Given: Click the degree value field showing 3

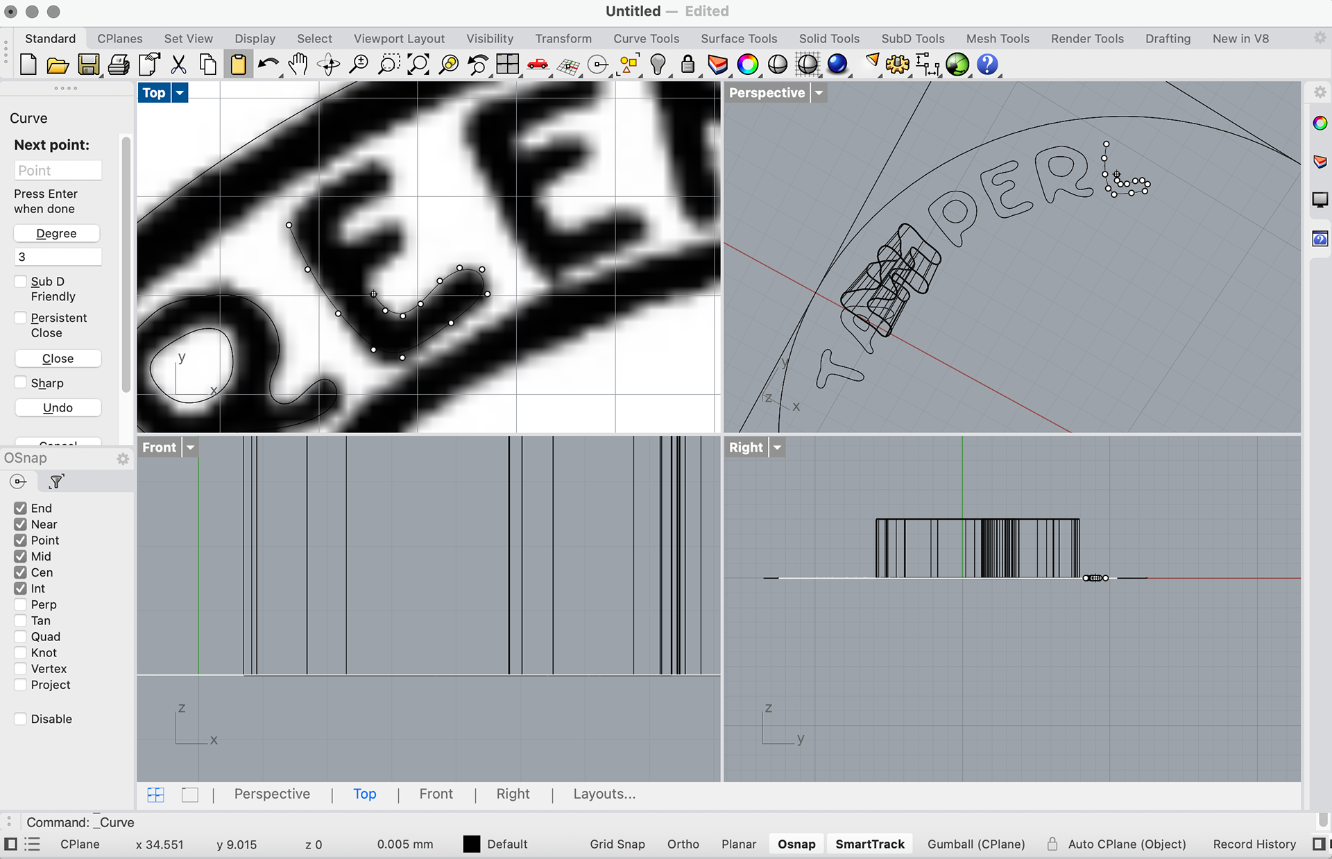Looking at the screenshot, I should (x=58, y=257).
